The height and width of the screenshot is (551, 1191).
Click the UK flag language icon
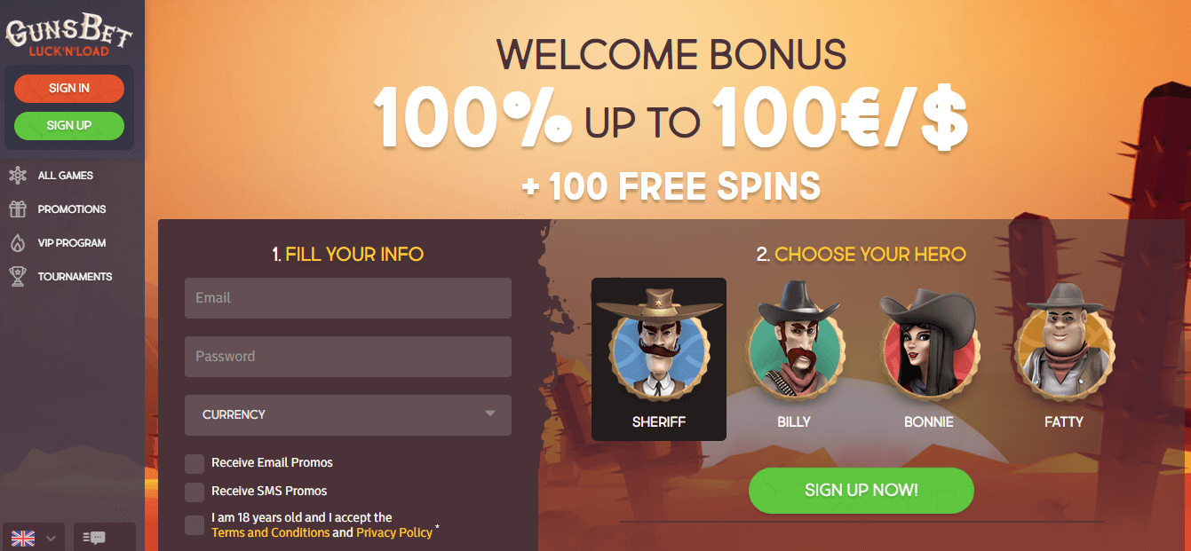coord(22,538)
